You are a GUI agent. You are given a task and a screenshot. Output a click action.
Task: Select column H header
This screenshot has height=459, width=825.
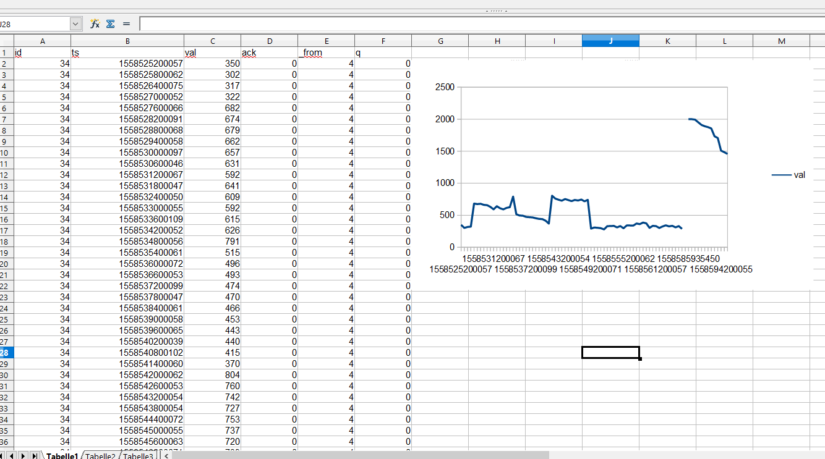497,41
